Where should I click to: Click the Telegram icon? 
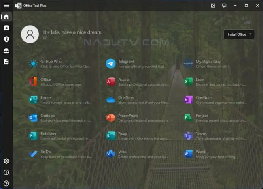tap(110, 64)
